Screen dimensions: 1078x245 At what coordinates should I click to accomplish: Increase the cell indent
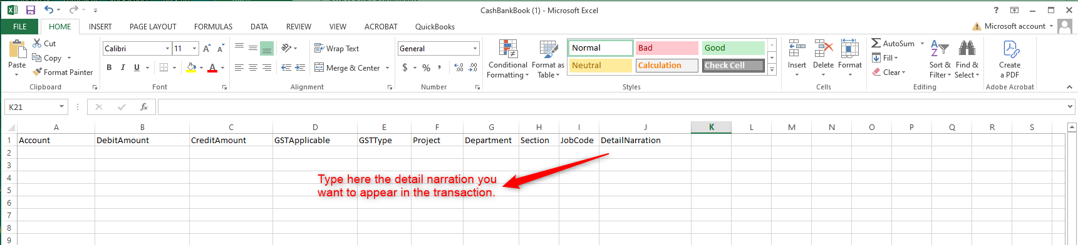click(300, 67)
